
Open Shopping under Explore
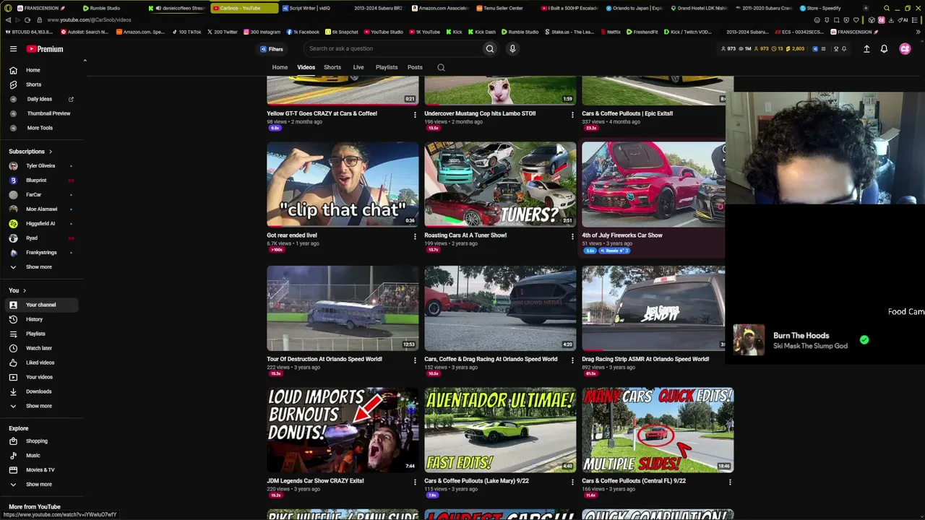tap(40, 441)
